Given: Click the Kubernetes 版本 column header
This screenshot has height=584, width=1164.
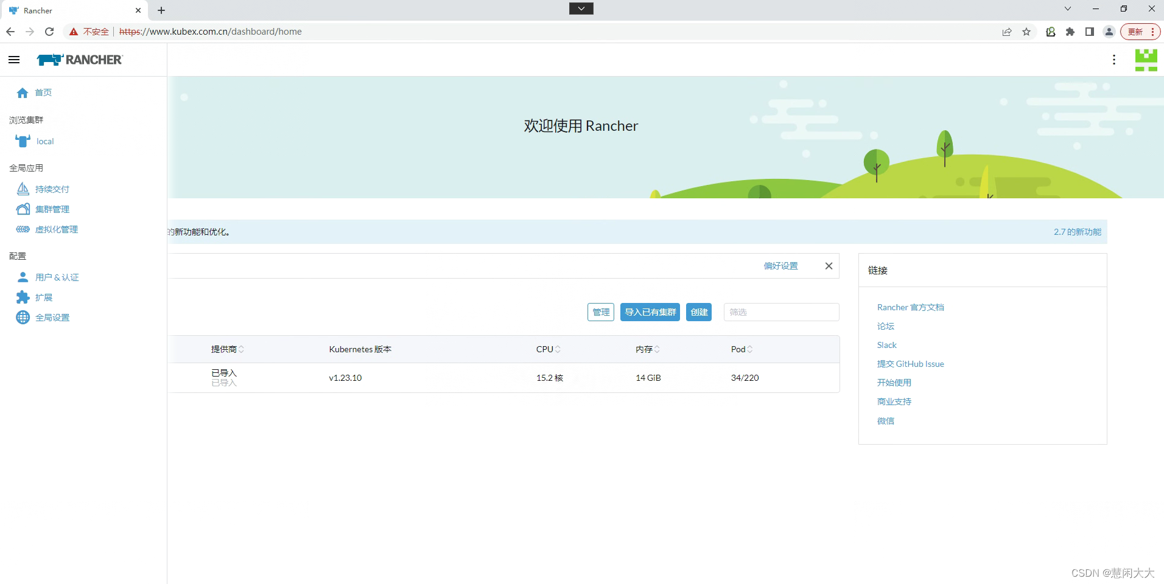Looking at the screenshot, I should point(360,349).
